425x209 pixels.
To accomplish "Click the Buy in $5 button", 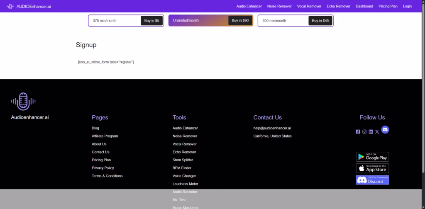I will click(151, 21).
